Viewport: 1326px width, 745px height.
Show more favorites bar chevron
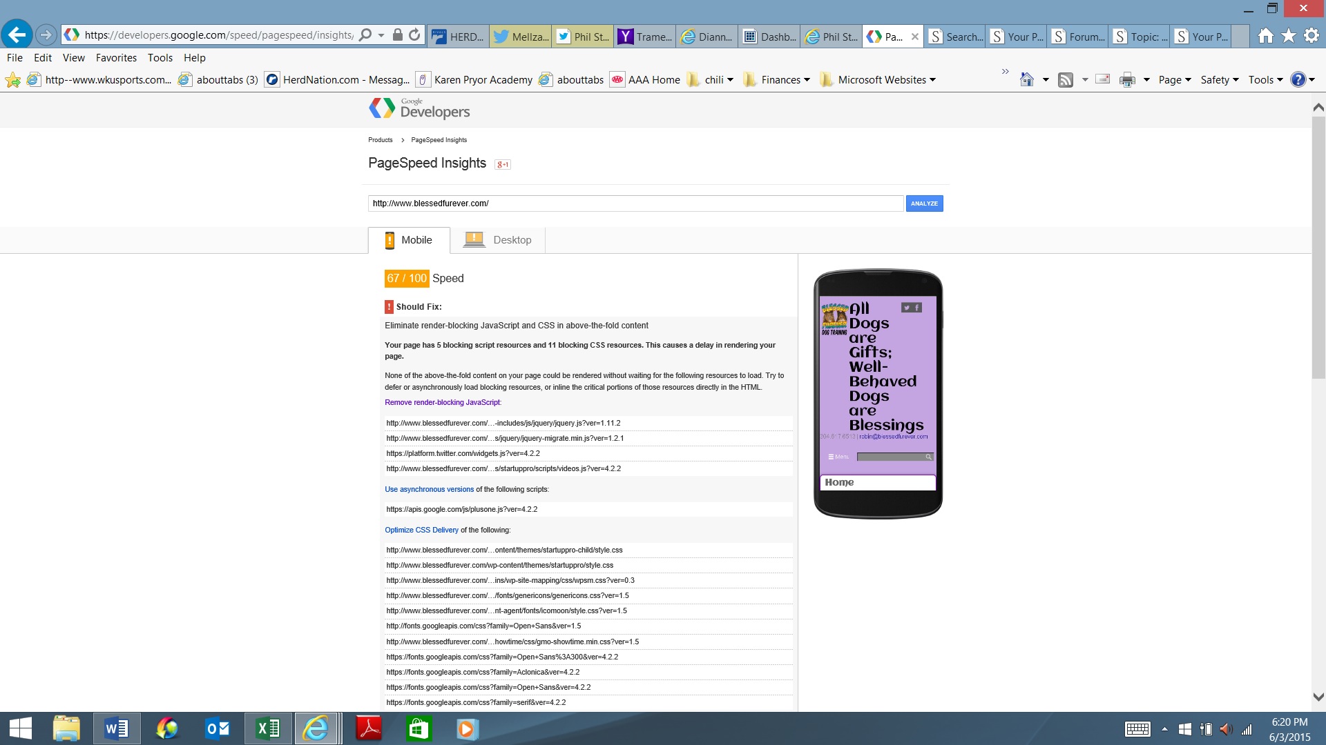(1006, 72)
